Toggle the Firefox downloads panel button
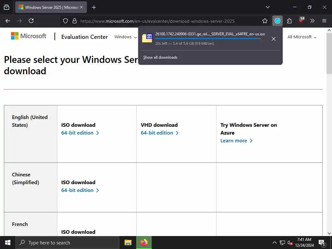 [278, 21]
